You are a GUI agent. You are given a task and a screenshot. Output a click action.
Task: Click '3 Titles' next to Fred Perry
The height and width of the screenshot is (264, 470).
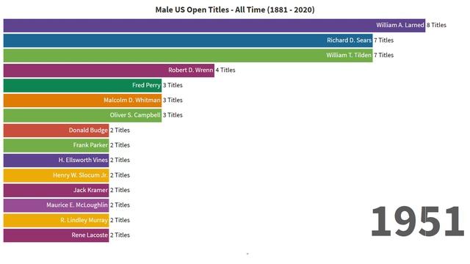coord(173,85)
